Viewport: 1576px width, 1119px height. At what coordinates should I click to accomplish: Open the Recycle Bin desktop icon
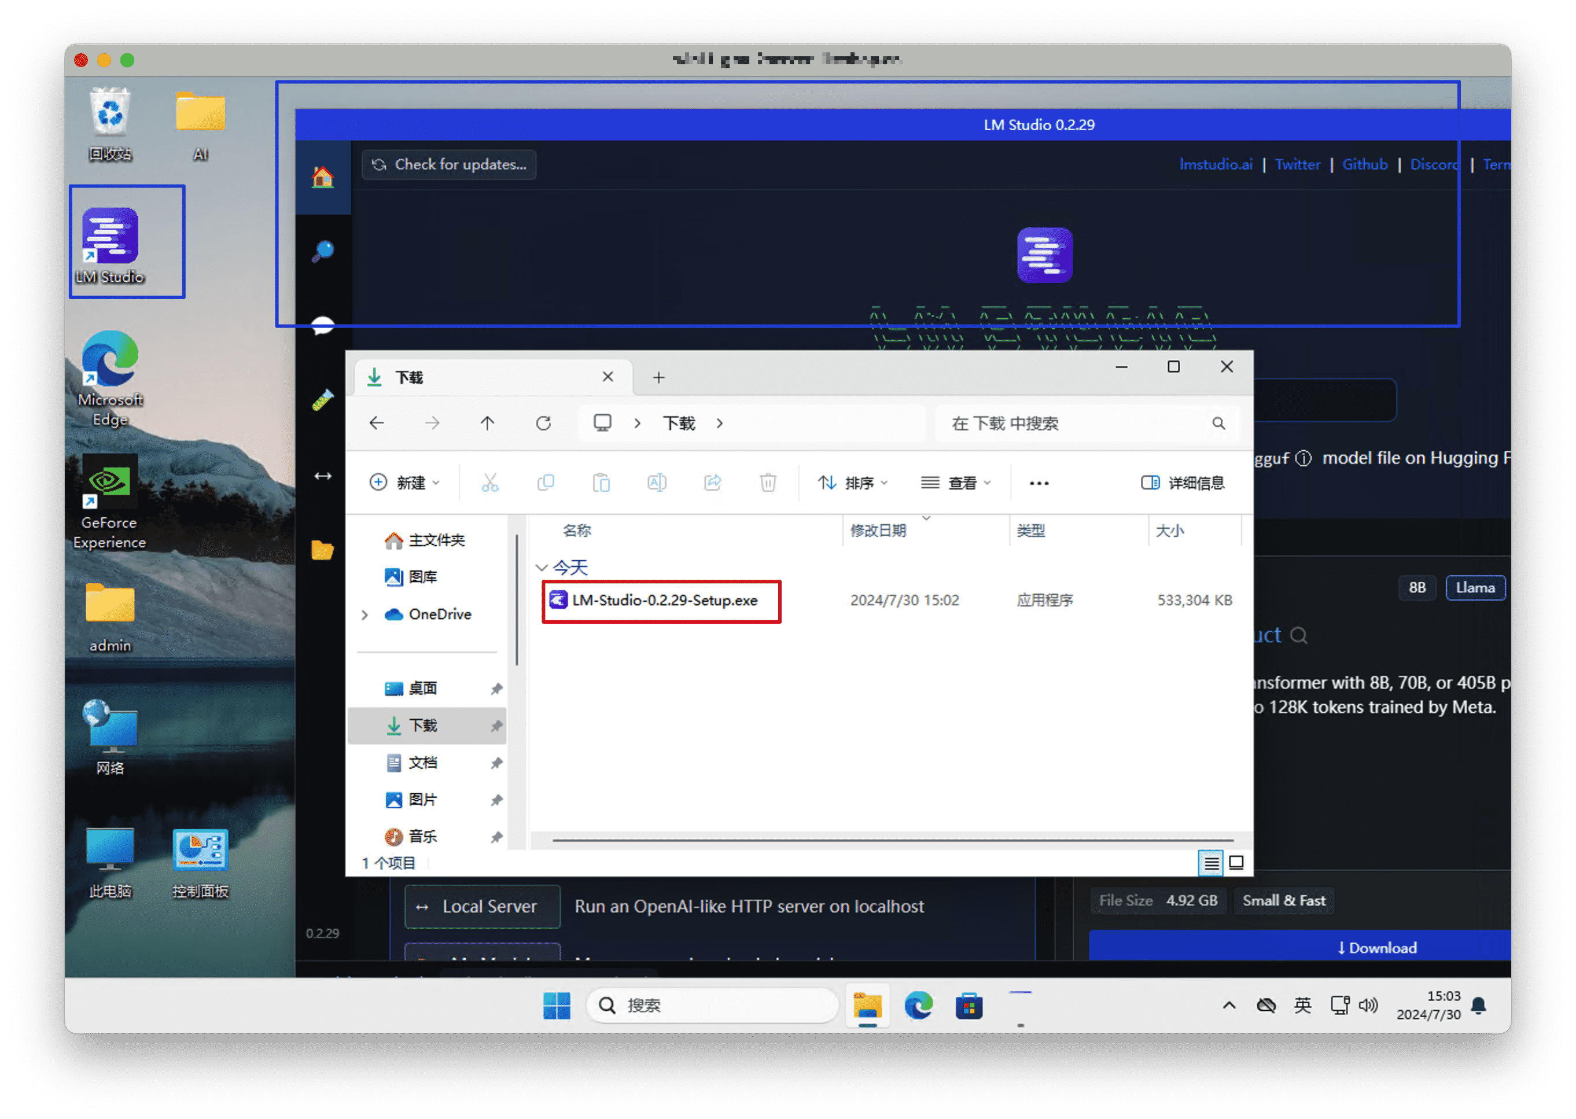[x=110, y=124]
